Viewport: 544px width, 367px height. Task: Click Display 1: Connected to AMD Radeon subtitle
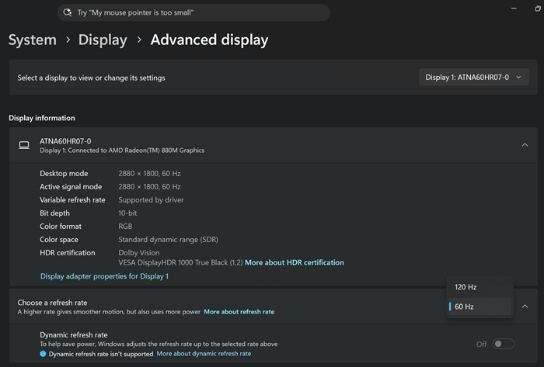pos(122,151)
